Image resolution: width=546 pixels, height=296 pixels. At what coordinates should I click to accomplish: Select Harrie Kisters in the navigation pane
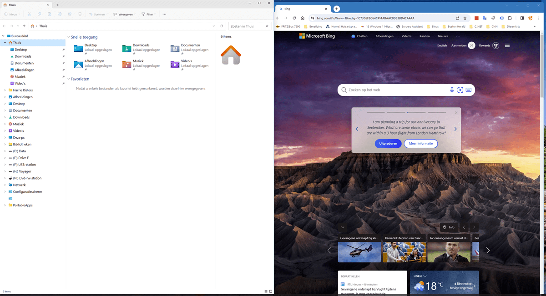23,90
